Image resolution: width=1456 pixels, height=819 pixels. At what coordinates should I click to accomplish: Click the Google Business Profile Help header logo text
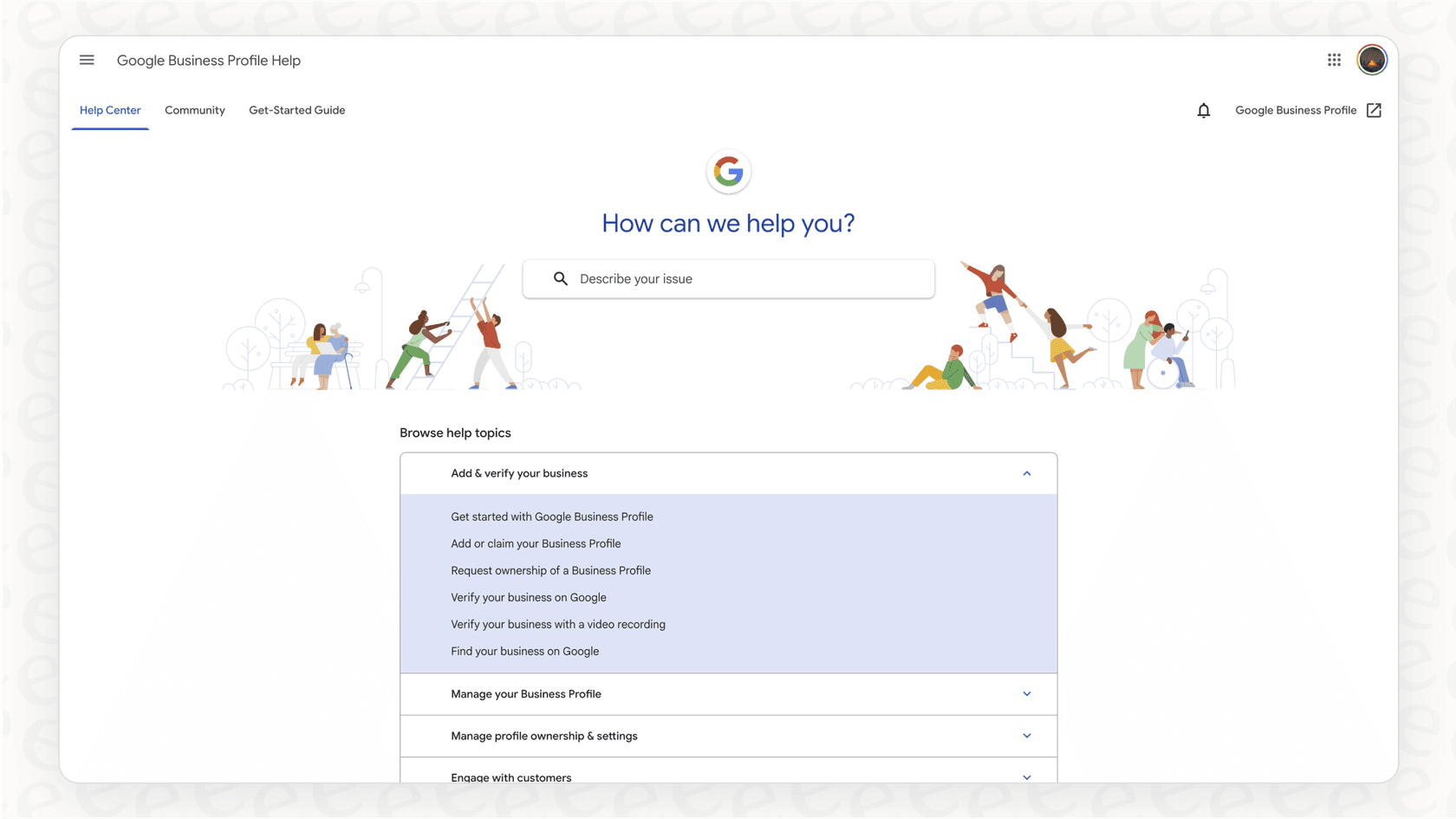pos(208,60)
